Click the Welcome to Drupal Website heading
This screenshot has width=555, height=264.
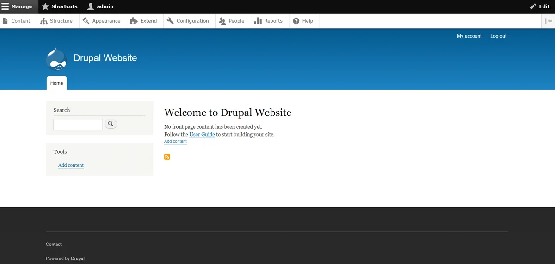point(228,113)
